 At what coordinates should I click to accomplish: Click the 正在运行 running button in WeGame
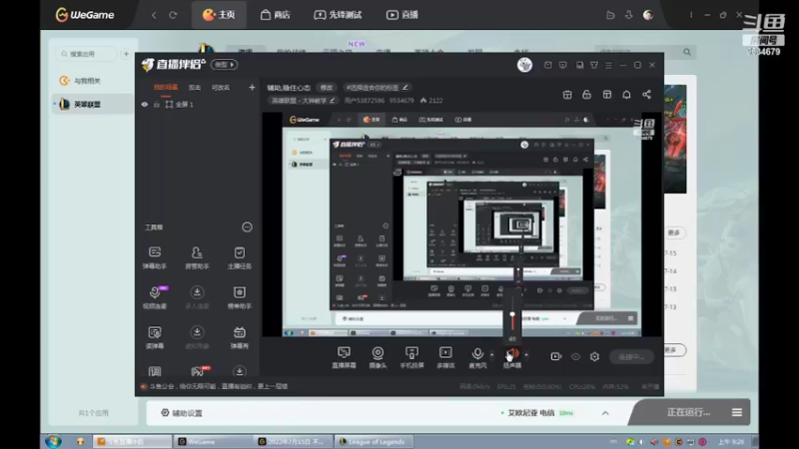coord(688,412)
